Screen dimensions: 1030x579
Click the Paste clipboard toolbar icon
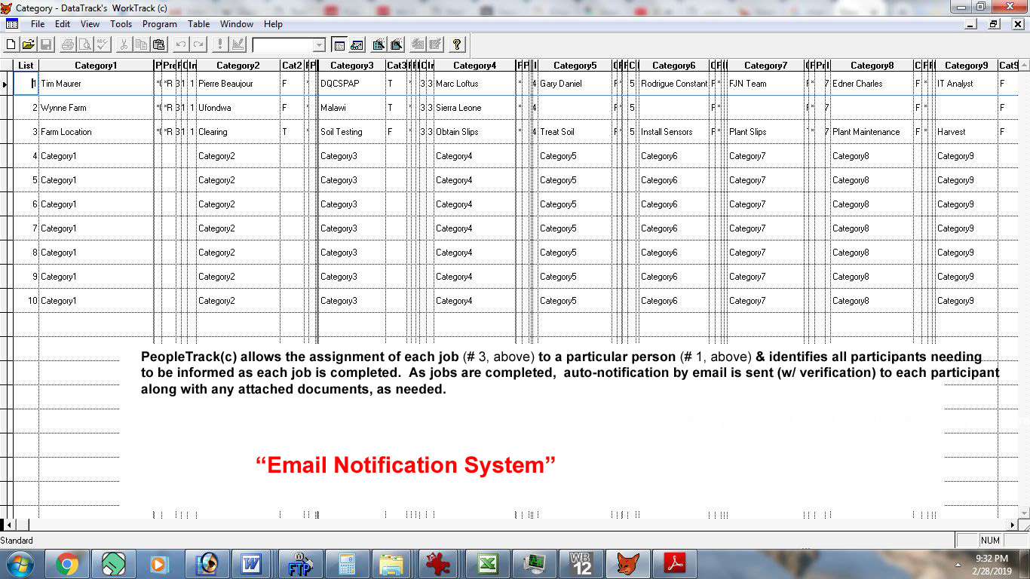[158, 44]
